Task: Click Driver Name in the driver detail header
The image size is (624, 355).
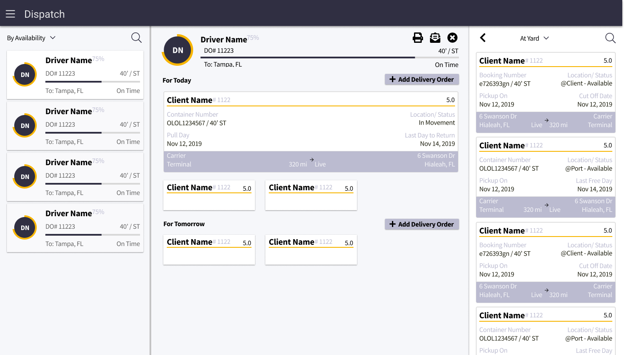Action: click(224, 39)
